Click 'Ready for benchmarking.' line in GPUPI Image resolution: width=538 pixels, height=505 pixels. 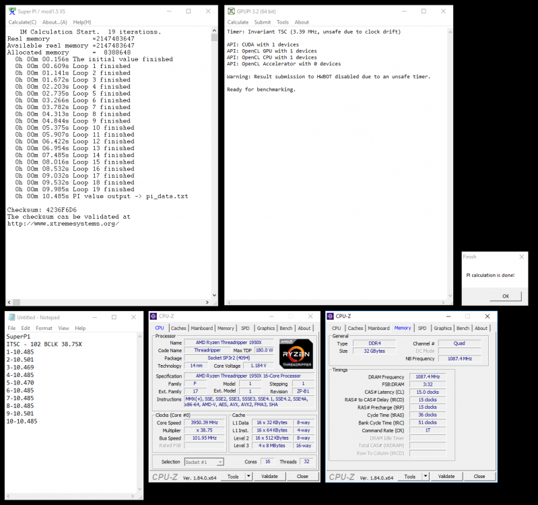coord(261,90)
